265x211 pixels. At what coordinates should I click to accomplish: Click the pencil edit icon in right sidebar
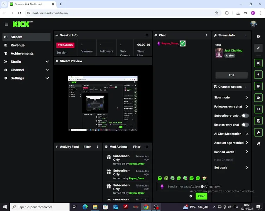258,48
